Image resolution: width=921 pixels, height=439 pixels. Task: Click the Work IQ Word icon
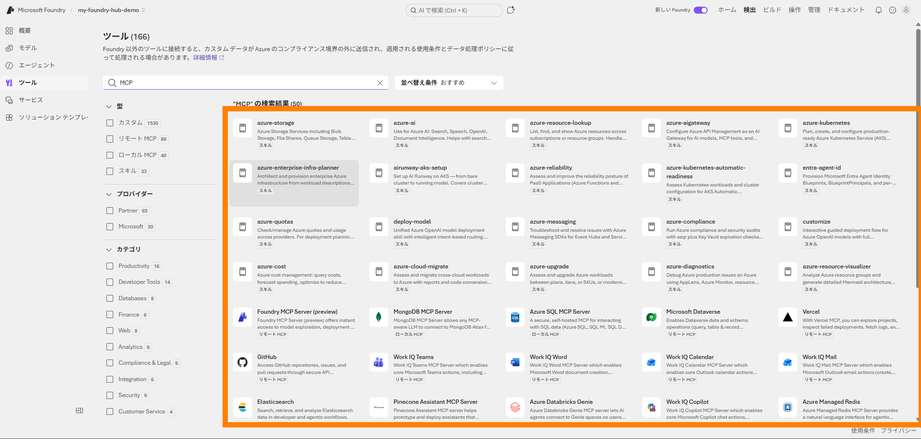(x=515, y=362)
